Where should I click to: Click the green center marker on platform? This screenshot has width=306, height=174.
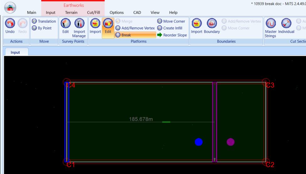(x=166, y=122)
